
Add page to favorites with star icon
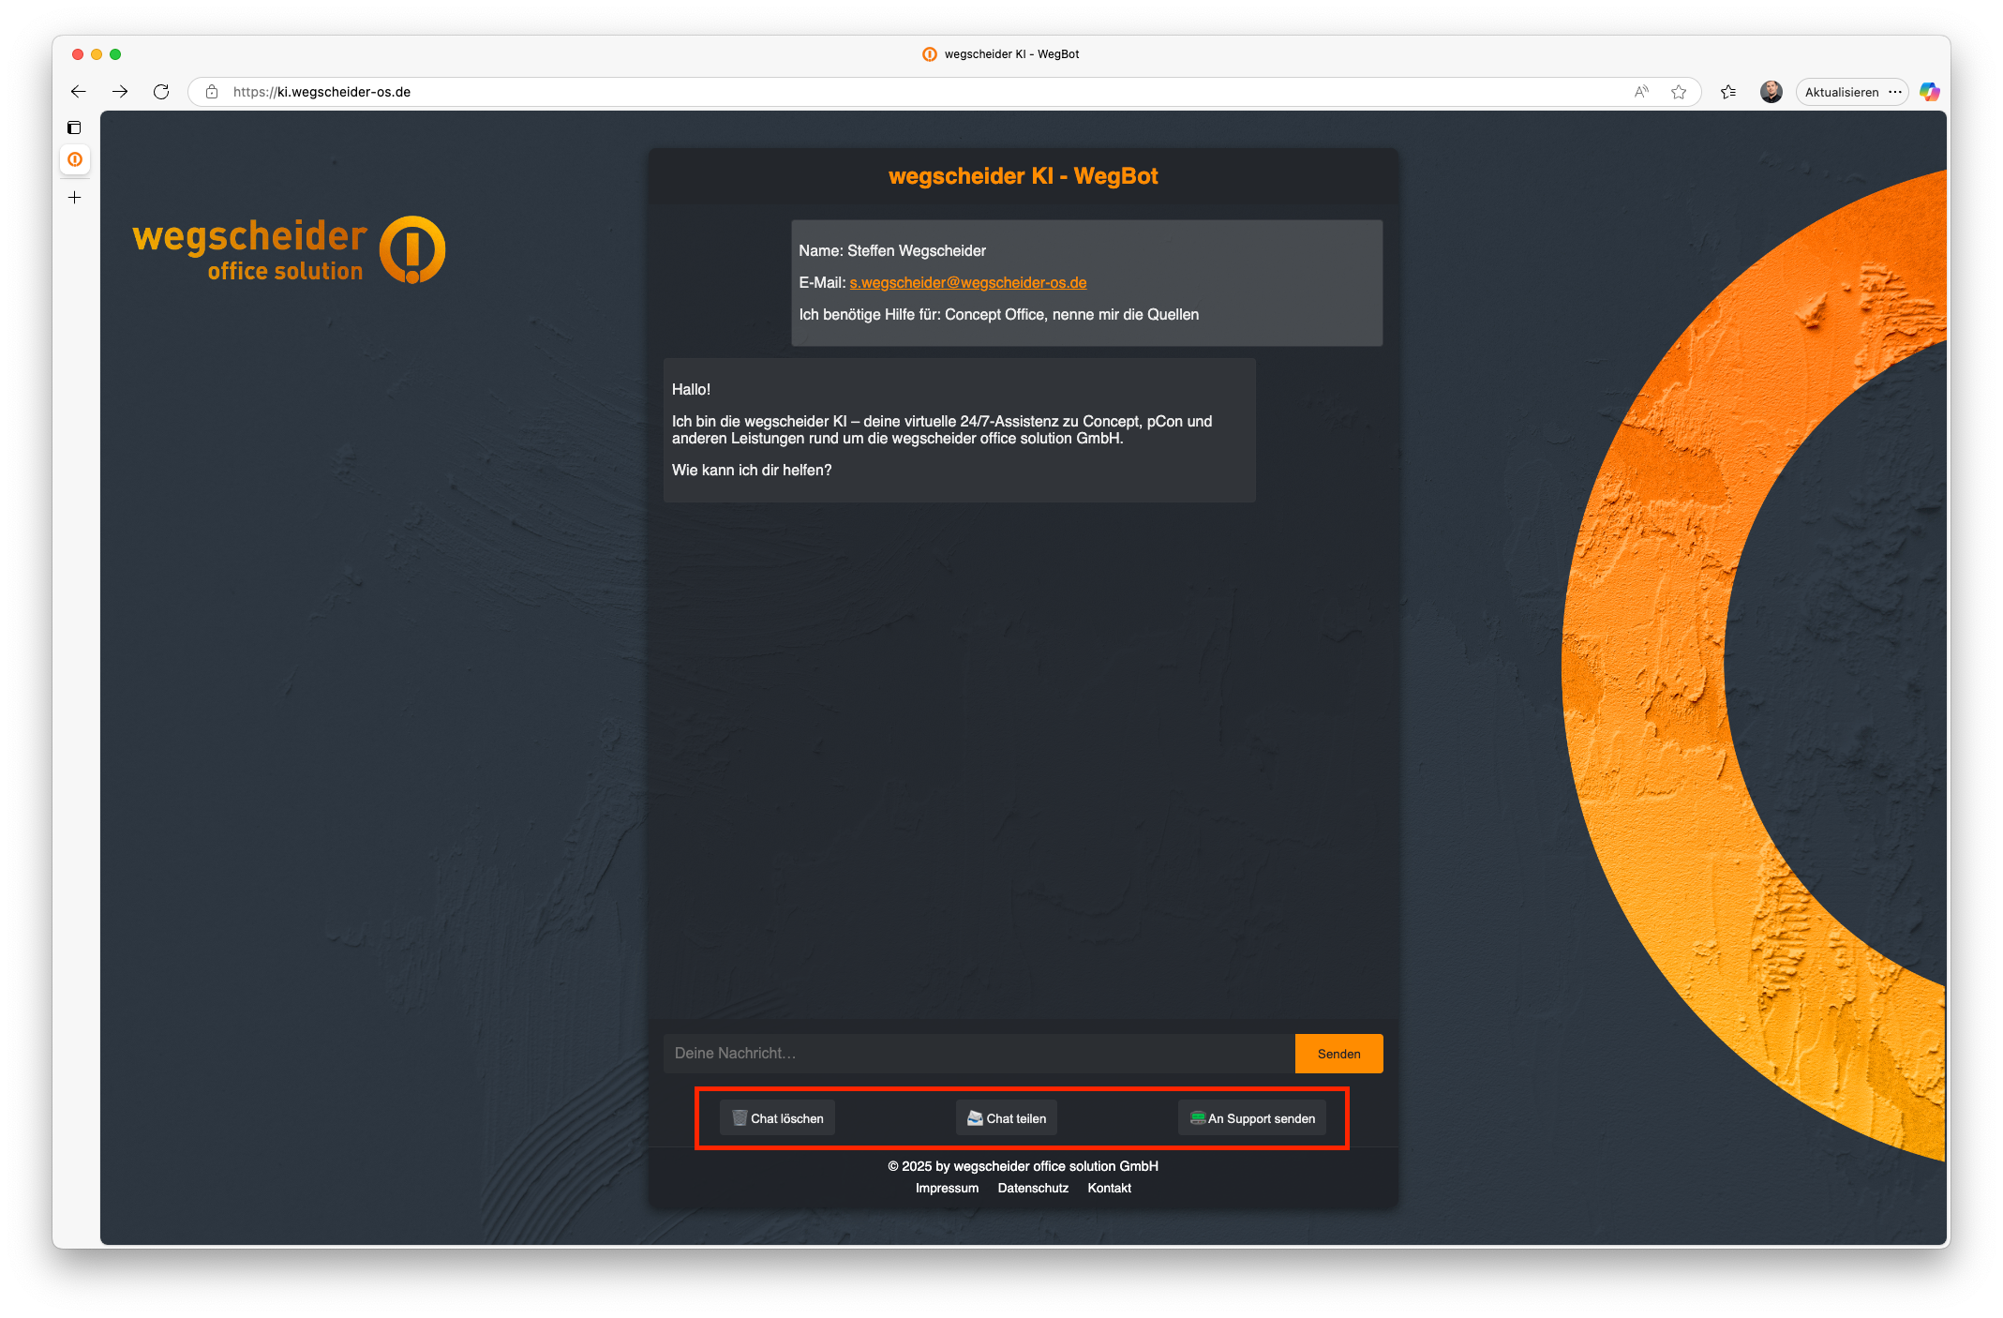pyautogui.click(x=1679, y=92)
